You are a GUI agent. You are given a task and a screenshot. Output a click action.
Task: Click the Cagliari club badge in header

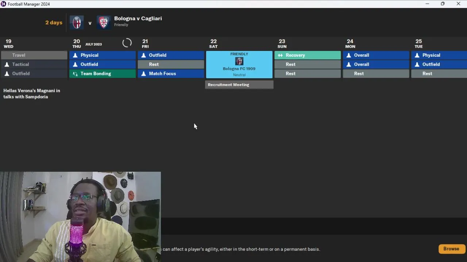(104, 23)
